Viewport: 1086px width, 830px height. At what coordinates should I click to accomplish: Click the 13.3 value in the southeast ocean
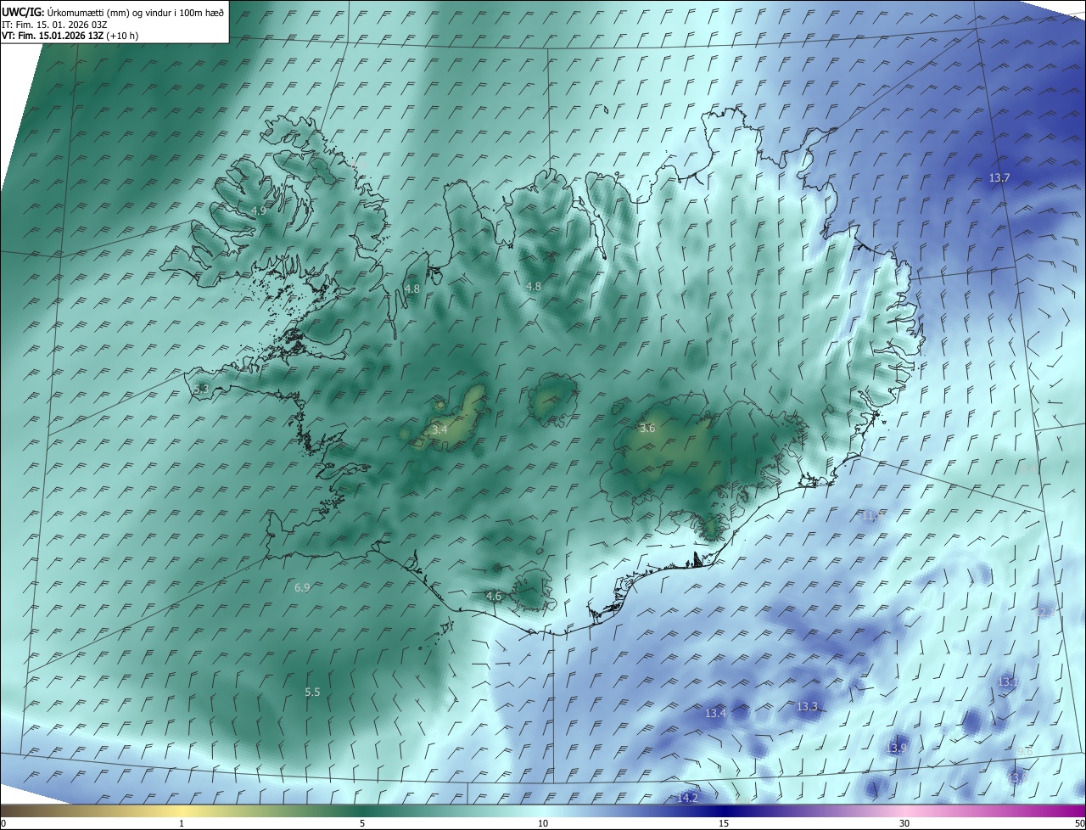tap(807, 706)
